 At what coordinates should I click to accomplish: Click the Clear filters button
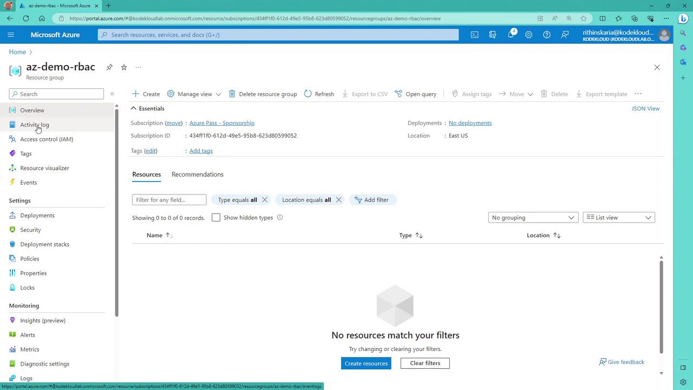425,363
